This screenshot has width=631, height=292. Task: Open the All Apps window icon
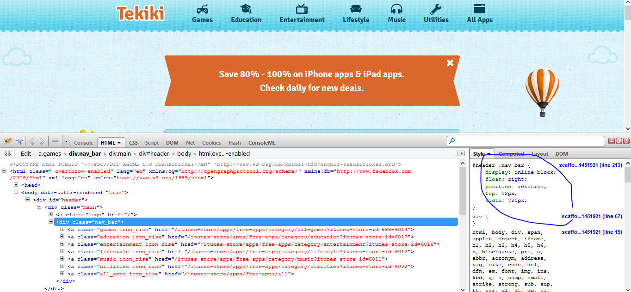[479, 9]
